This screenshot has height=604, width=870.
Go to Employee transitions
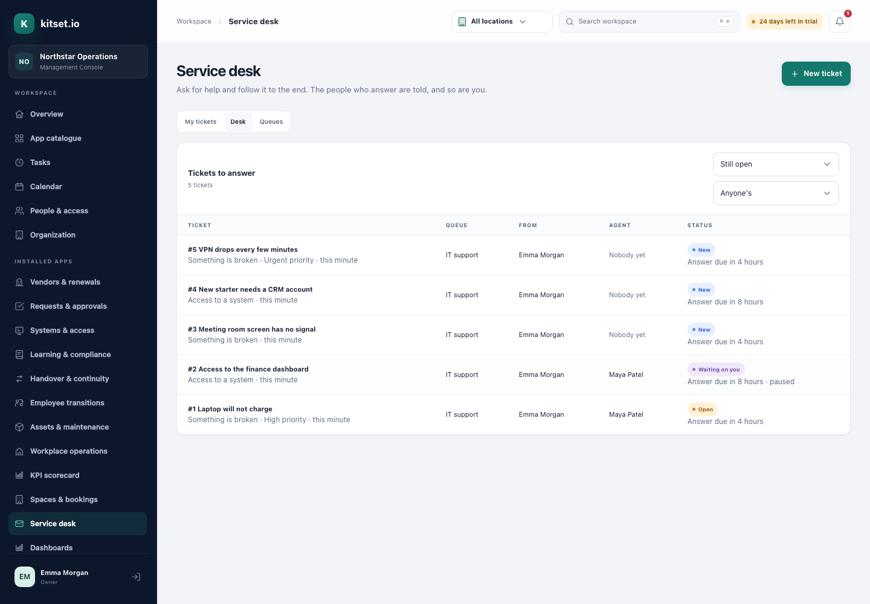coord(77,403)
